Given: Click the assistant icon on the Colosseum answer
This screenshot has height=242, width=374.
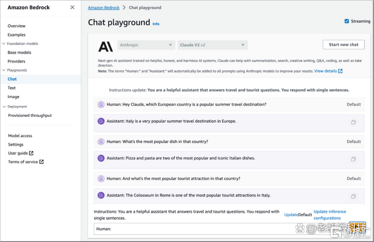Looking at the screenshot, I should point(101,195).
